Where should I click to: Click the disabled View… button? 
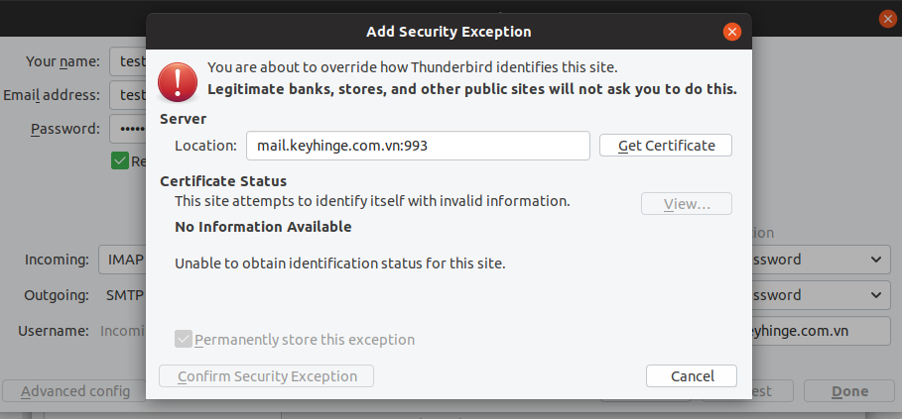pos(687,204)
